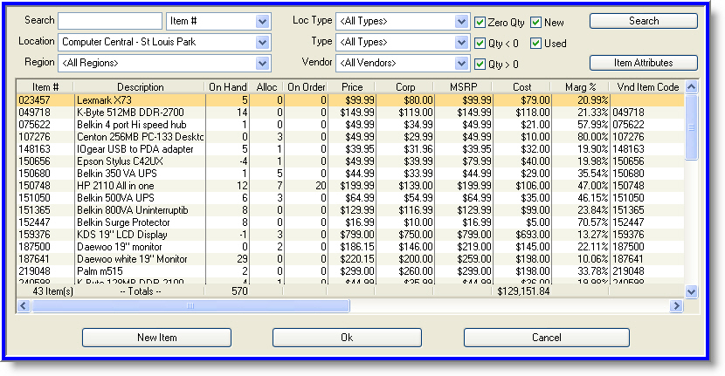Click the $129,151.84 total cost
Image resolution: width=725 pixels, height=376 pixels.
[523, 291]
